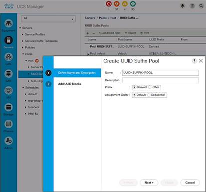The image size is (206, 192).
Task: Select step 2 Add UUID Blocks
Action: 69,84
